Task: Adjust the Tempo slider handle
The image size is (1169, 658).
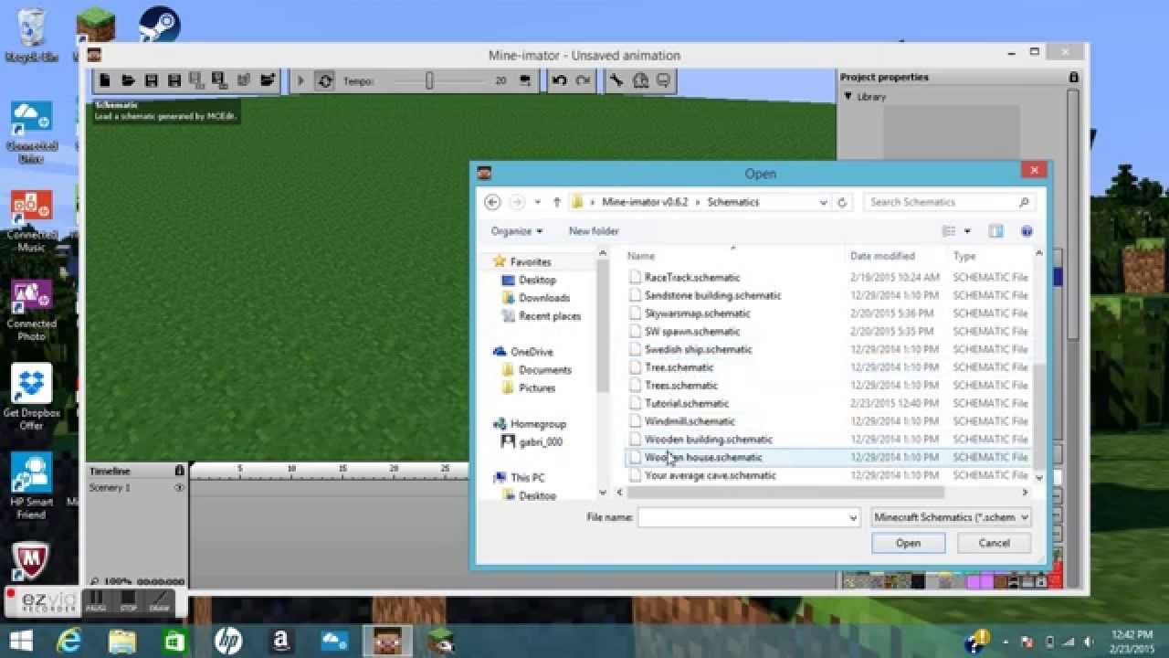Action: pos(429,81)
